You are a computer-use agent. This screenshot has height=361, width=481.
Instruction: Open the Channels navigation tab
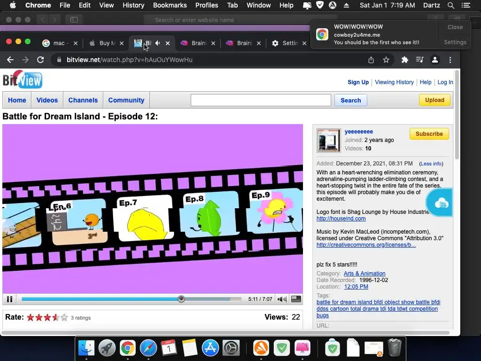tap(83, 100)
